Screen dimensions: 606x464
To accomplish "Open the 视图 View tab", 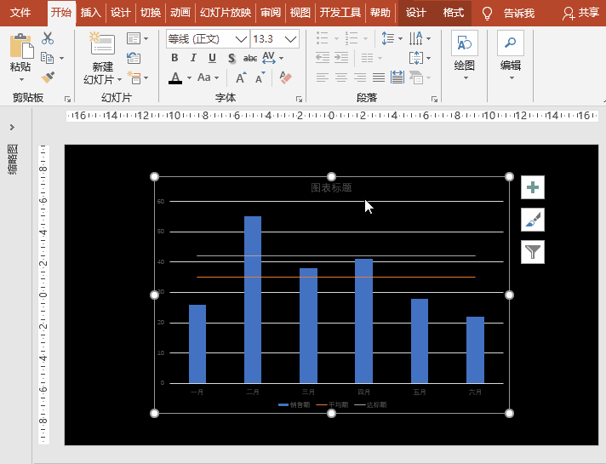I will [300, 13].
